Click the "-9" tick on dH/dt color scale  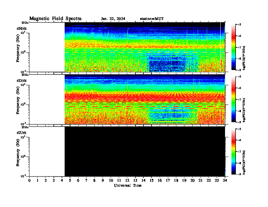[x=240, y=70]
